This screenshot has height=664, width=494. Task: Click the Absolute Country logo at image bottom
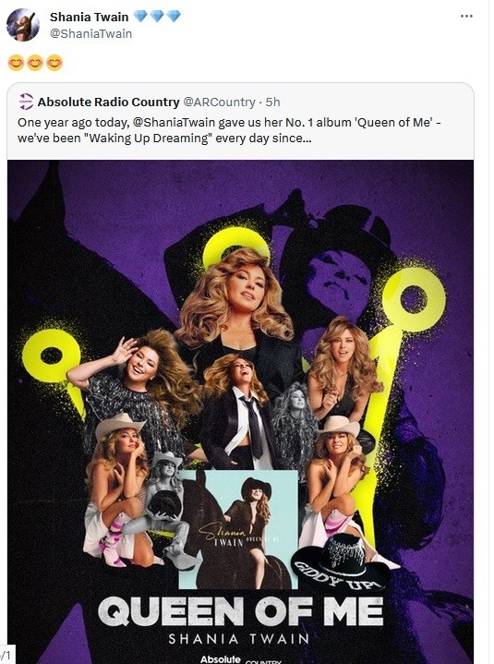[240, 659]
